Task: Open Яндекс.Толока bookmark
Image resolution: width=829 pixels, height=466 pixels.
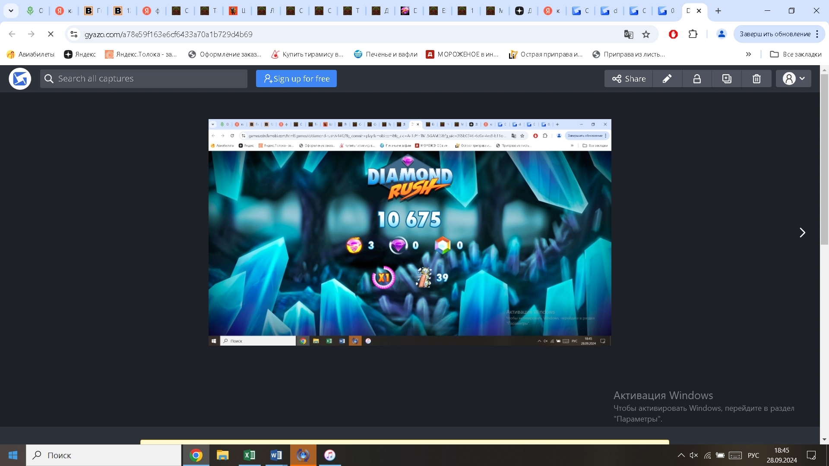Action: click(x=141, y=54)
